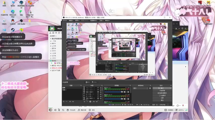Toggle eye visibility of topmost 文本 source row

[98, 88]
